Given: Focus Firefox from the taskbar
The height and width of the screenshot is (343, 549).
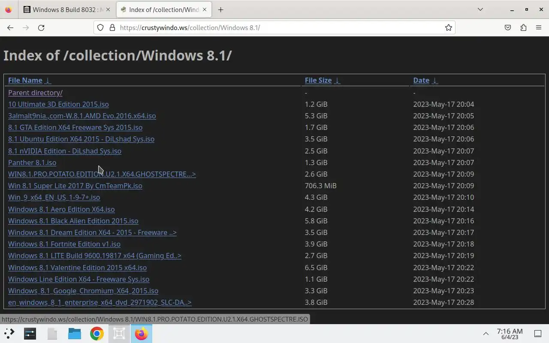Looking at the screenshot, I should pos(142,334).
